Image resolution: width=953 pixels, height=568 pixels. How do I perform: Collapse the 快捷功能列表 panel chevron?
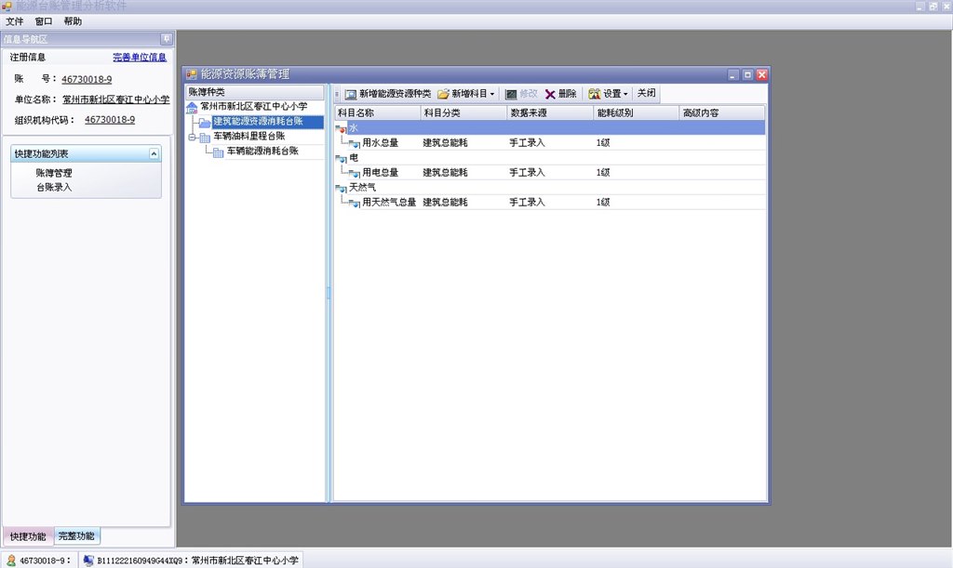click(x=154, y=153)
